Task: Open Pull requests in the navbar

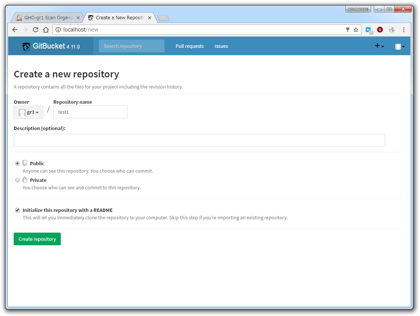Action: [189, 46]
